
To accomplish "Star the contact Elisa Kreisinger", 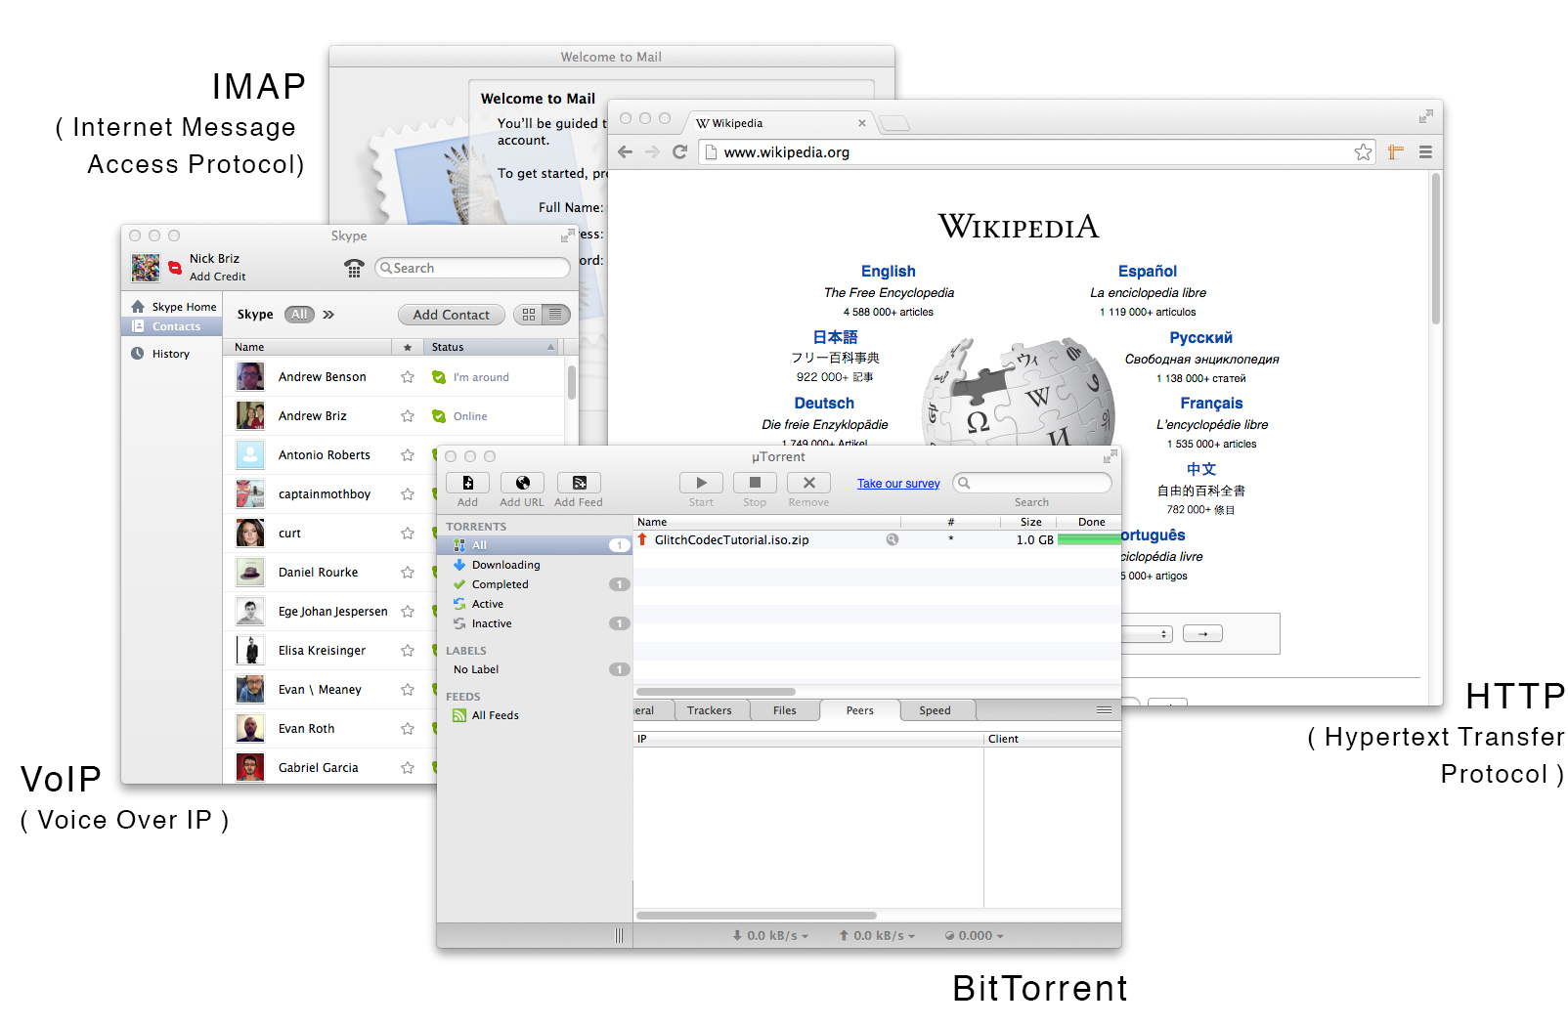I will point(408,651).
